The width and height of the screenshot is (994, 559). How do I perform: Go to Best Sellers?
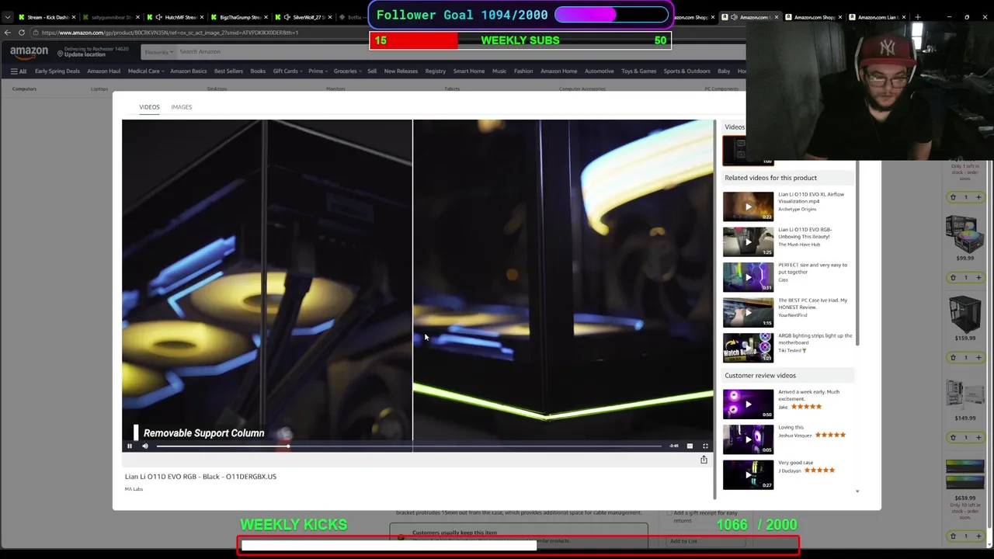click(x=228, y=71)
